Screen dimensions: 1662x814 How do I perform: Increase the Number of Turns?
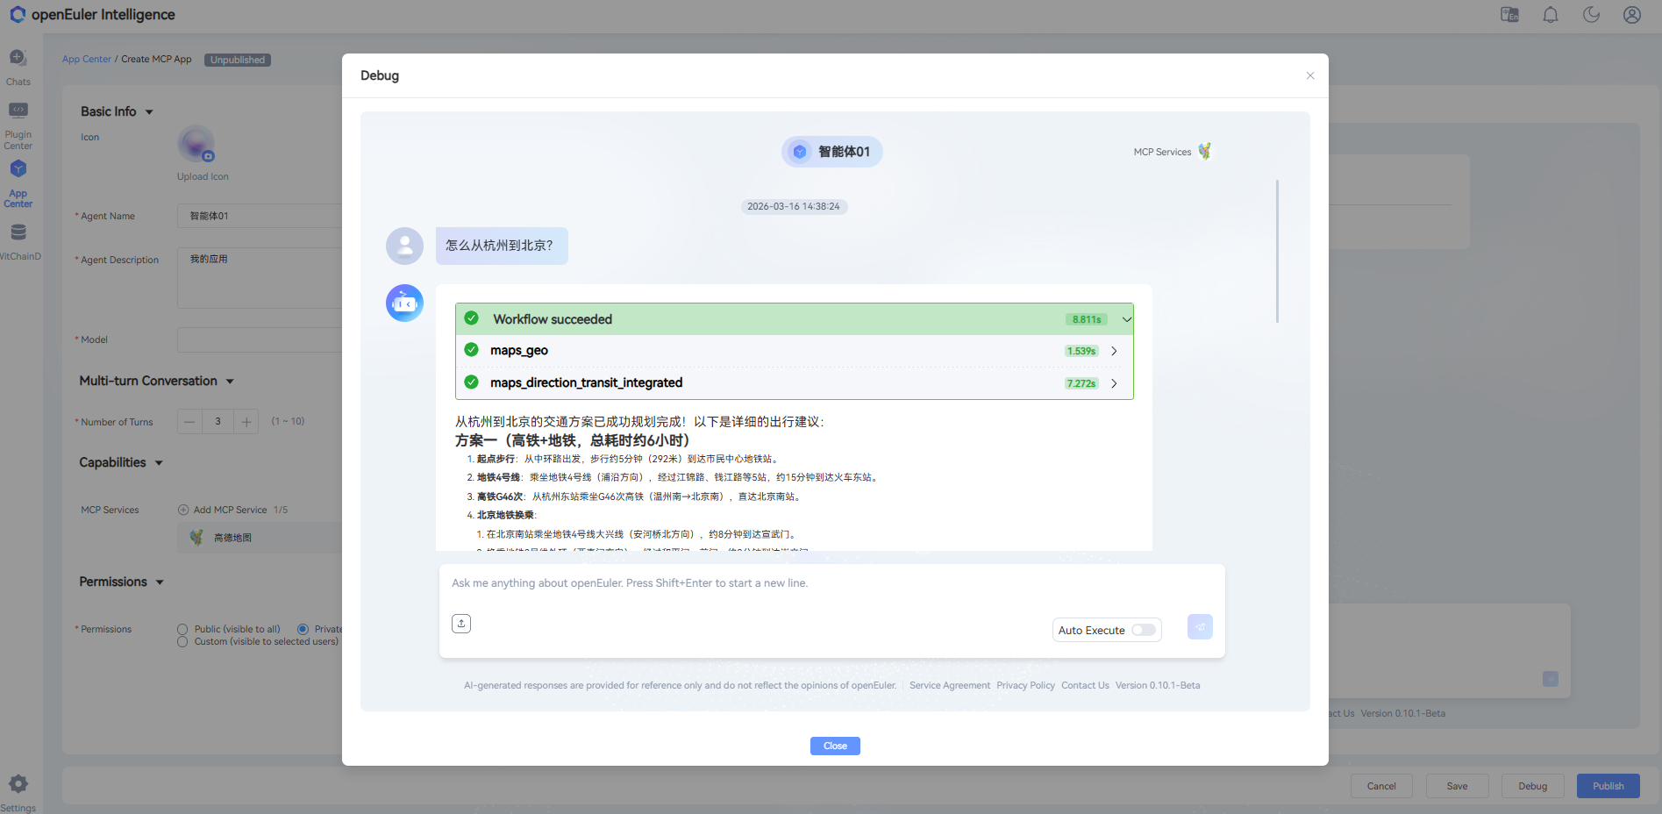[246, 422]
